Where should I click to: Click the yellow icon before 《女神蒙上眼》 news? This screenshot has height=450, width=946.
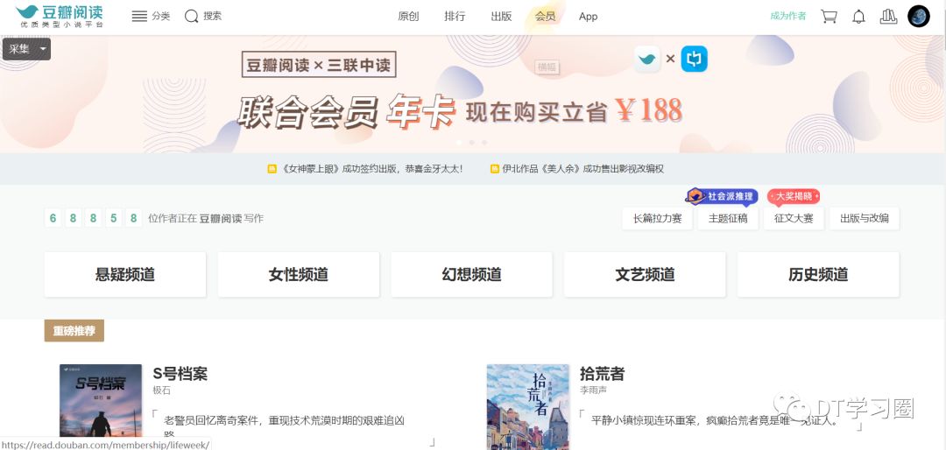coord(272,169)
